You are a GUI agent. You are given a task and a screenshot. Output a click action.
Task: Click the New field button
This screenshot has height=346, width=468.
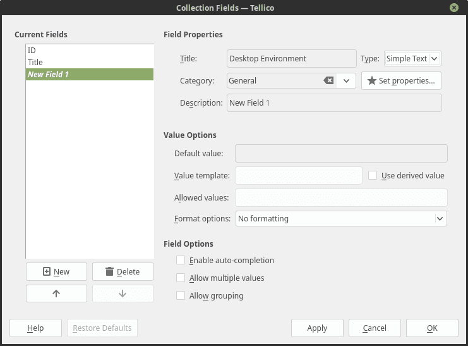click(56, 271)
